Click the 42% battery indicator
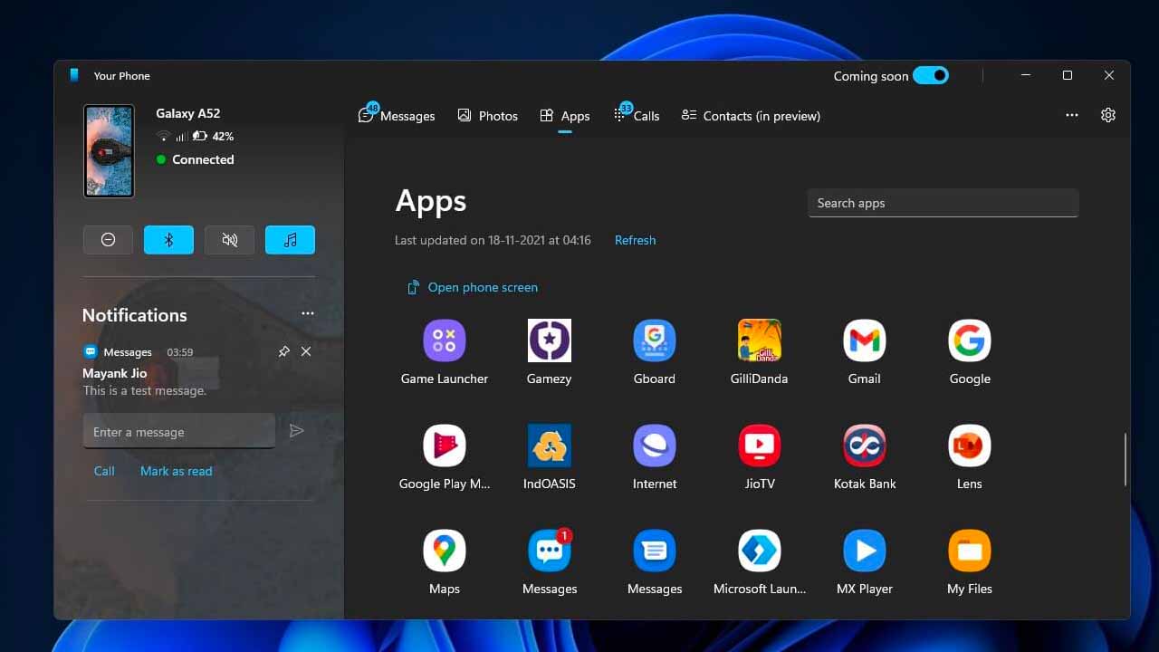 (x=214, y=136)
